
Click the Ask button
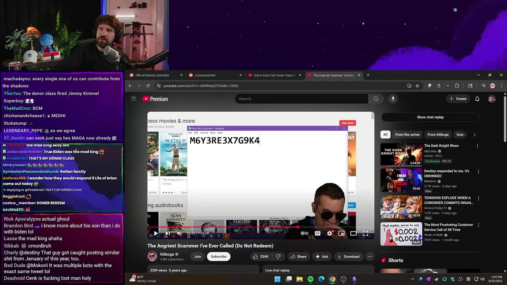click(x=322, y=256)
